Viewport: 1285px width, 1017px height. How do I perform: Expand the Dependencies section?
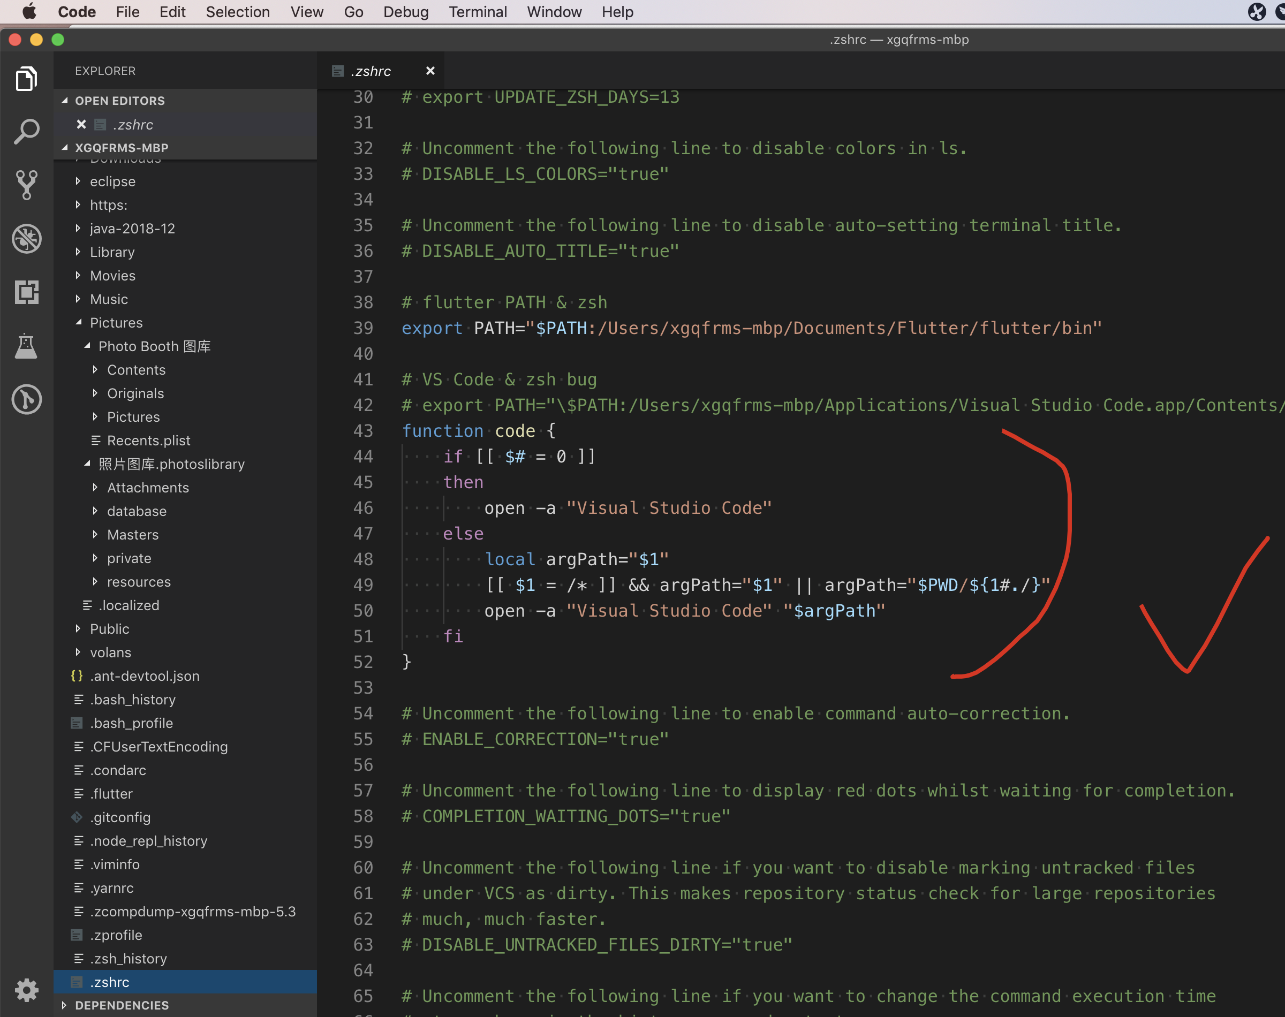click(122, 1005)
